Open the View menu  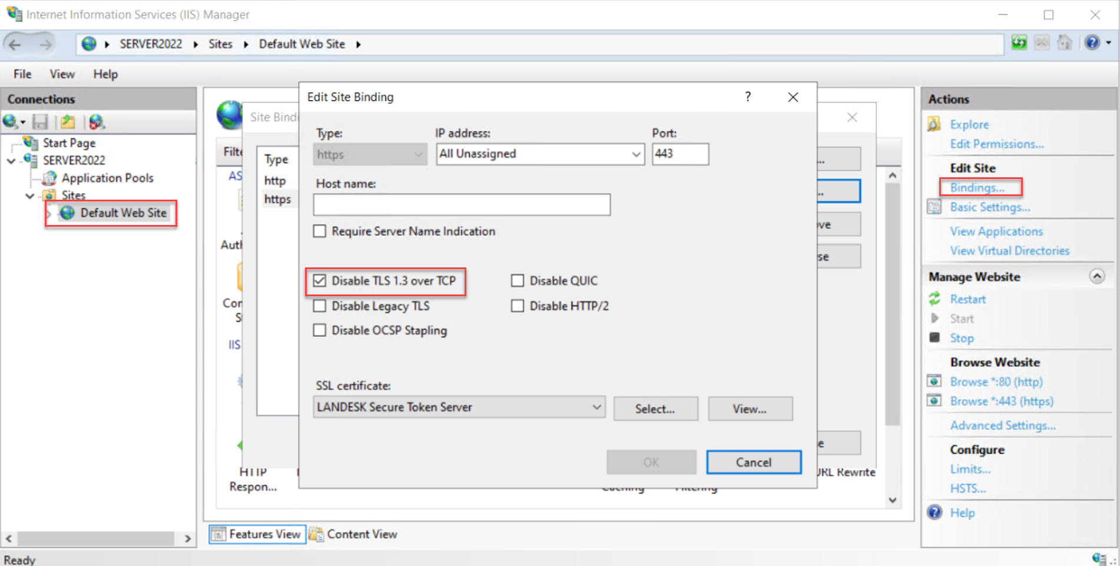pyautogui.click(x=61, y=74)
